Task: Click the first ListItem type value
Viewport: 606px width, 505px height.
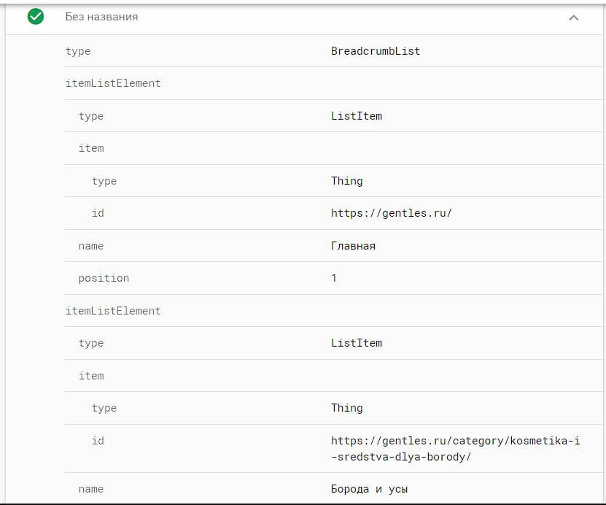Action: click(357, 116)
